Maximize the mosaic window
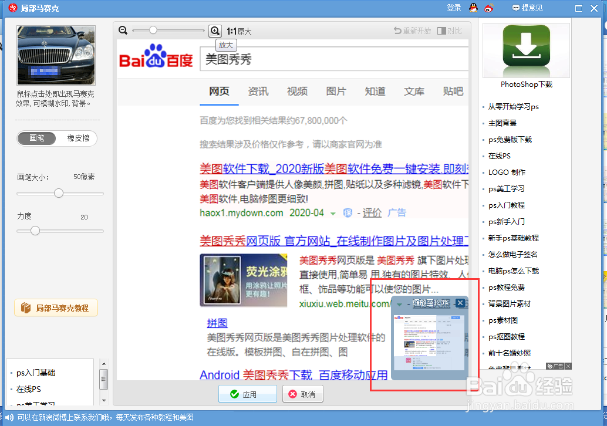Screen dimensions: 607x426 tap(579, 8)
